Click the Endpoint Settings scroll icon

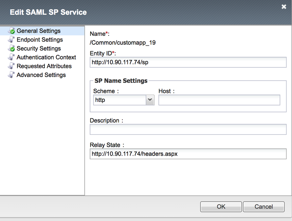pyautogui.click(x=11, y=40)
